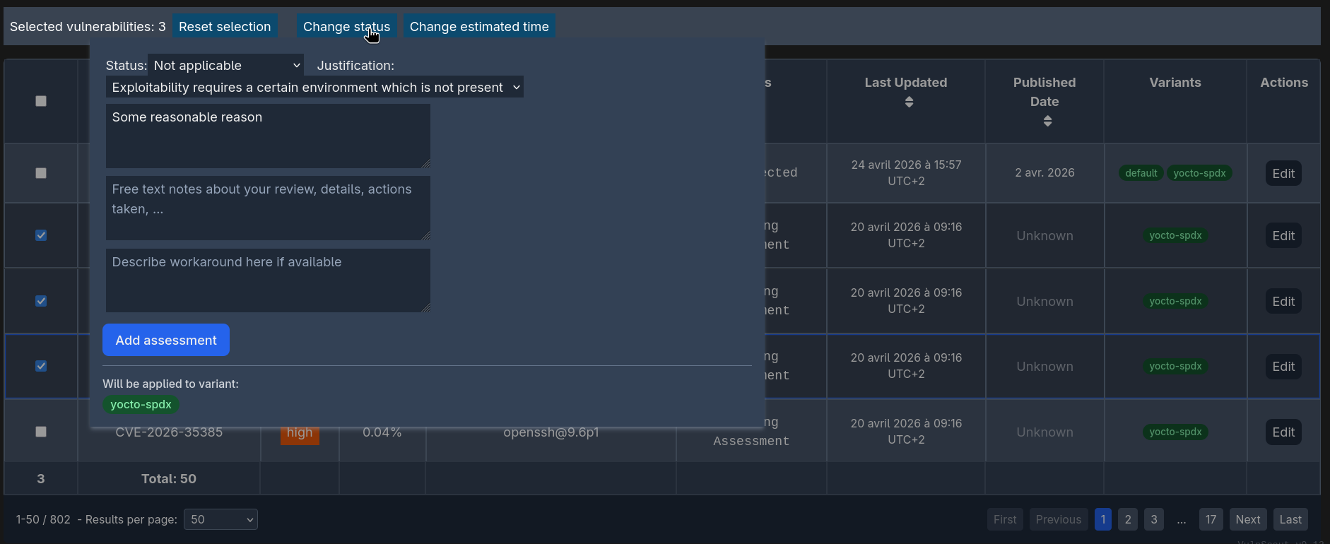Image resolution: width=1330 pixels, height=544 pixels.
Task: Toggle the select-all checkbox in table header
Action: (41, 101)
